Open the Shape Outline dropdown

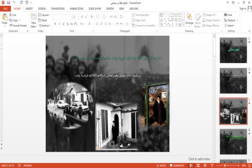[x=212, y=20]
